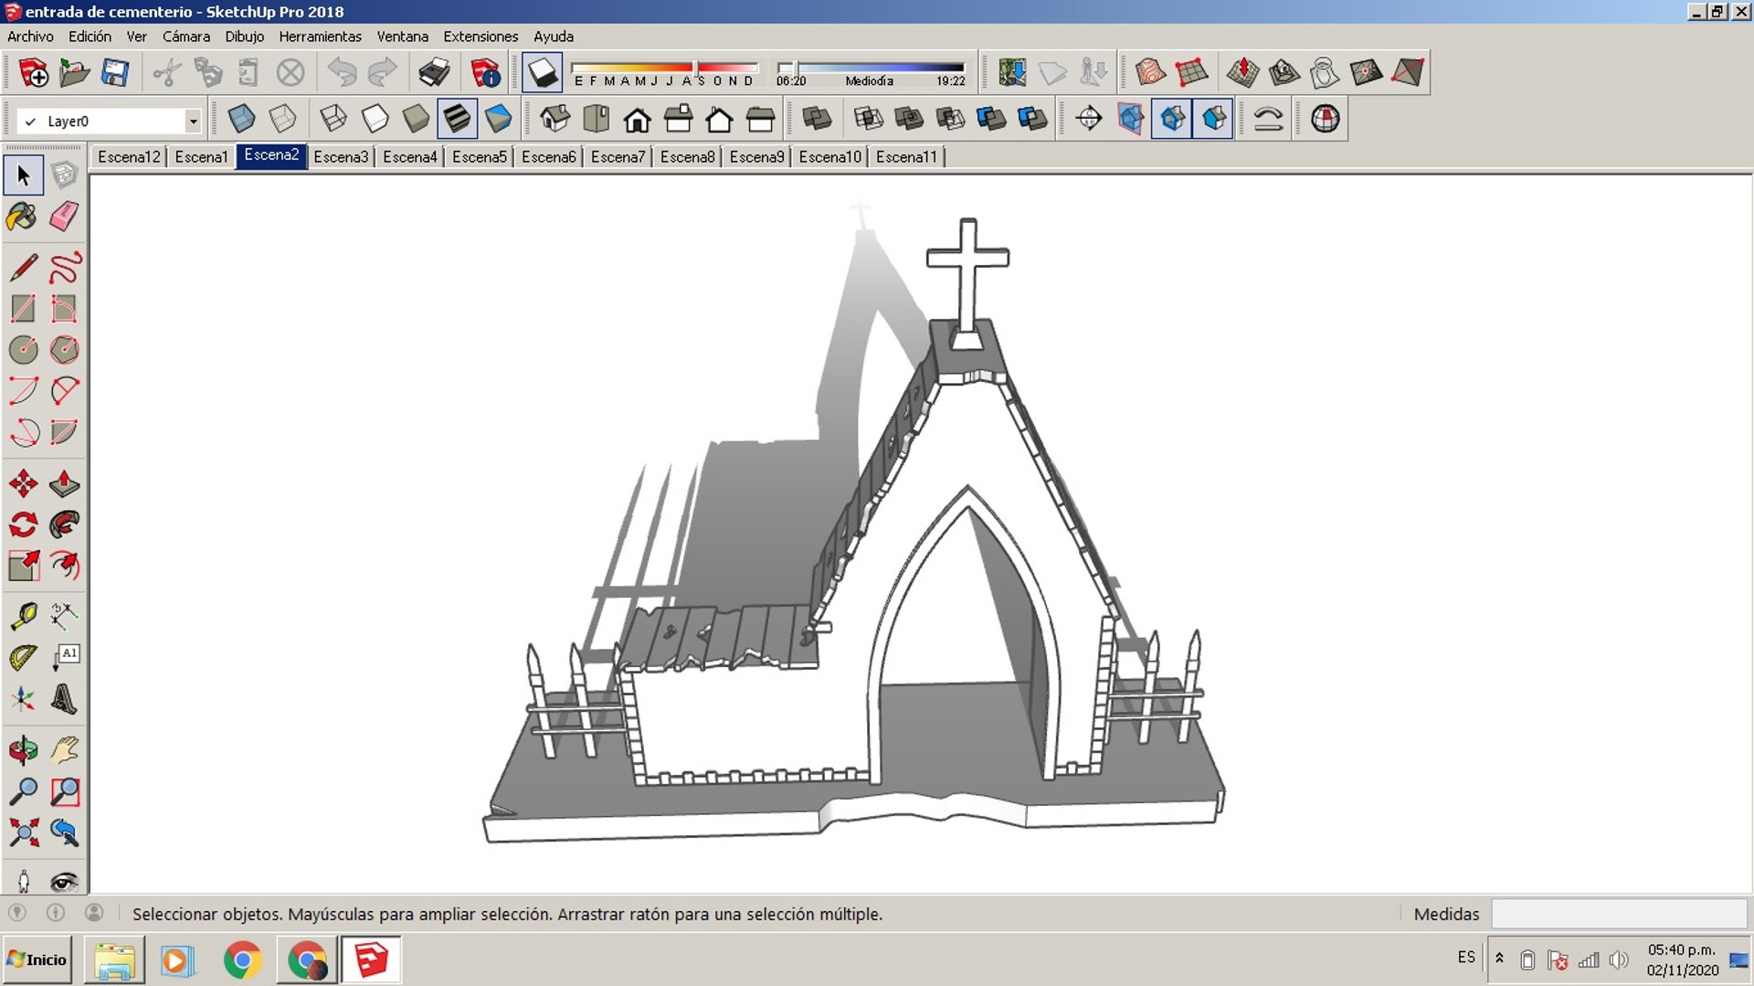Select the Eraser tool
This screenshot has width=1754, height=986.
point(64,217)
